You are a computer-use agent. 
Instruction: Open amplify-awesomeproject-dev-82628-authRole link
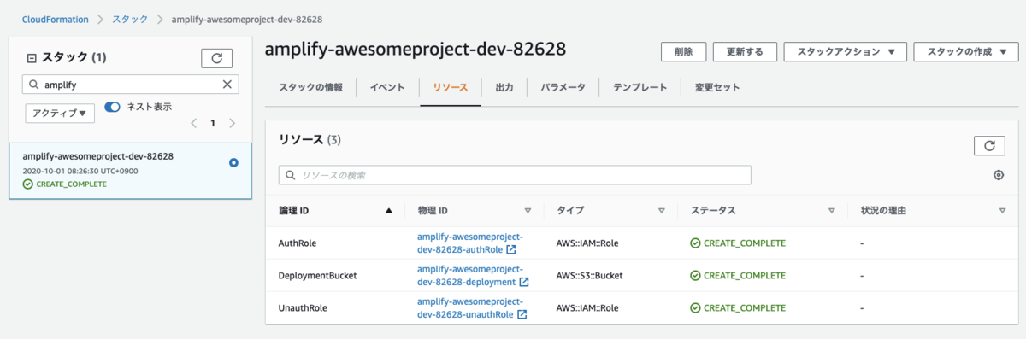(x=469, y=243)
